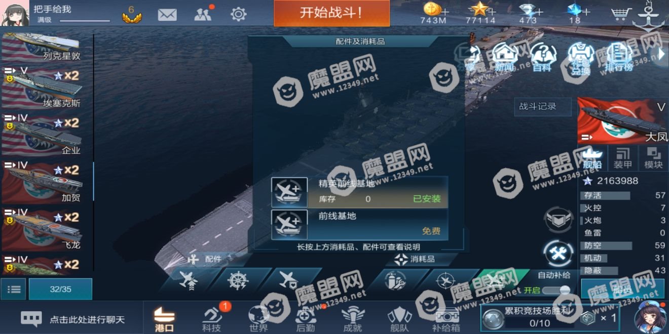
Task: Toggle the 自动补给 auto-supply switch
Action: click(x=556, y=290)
